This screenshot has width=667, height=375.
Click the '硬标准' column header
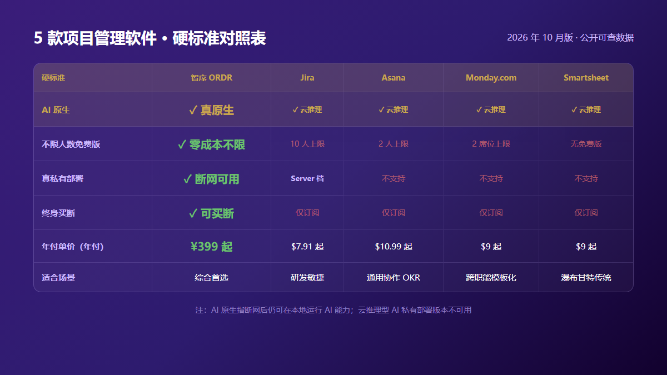coord(53,78)
